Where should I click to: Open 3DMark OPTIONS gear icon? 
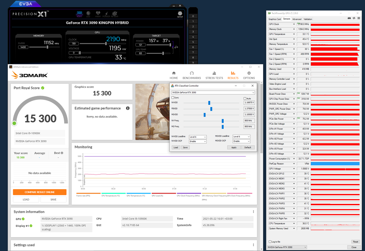coord(249,73)
